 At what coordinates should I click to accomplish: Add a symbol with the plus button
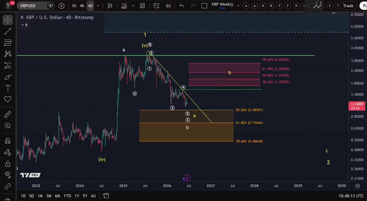tap(61, 6)
